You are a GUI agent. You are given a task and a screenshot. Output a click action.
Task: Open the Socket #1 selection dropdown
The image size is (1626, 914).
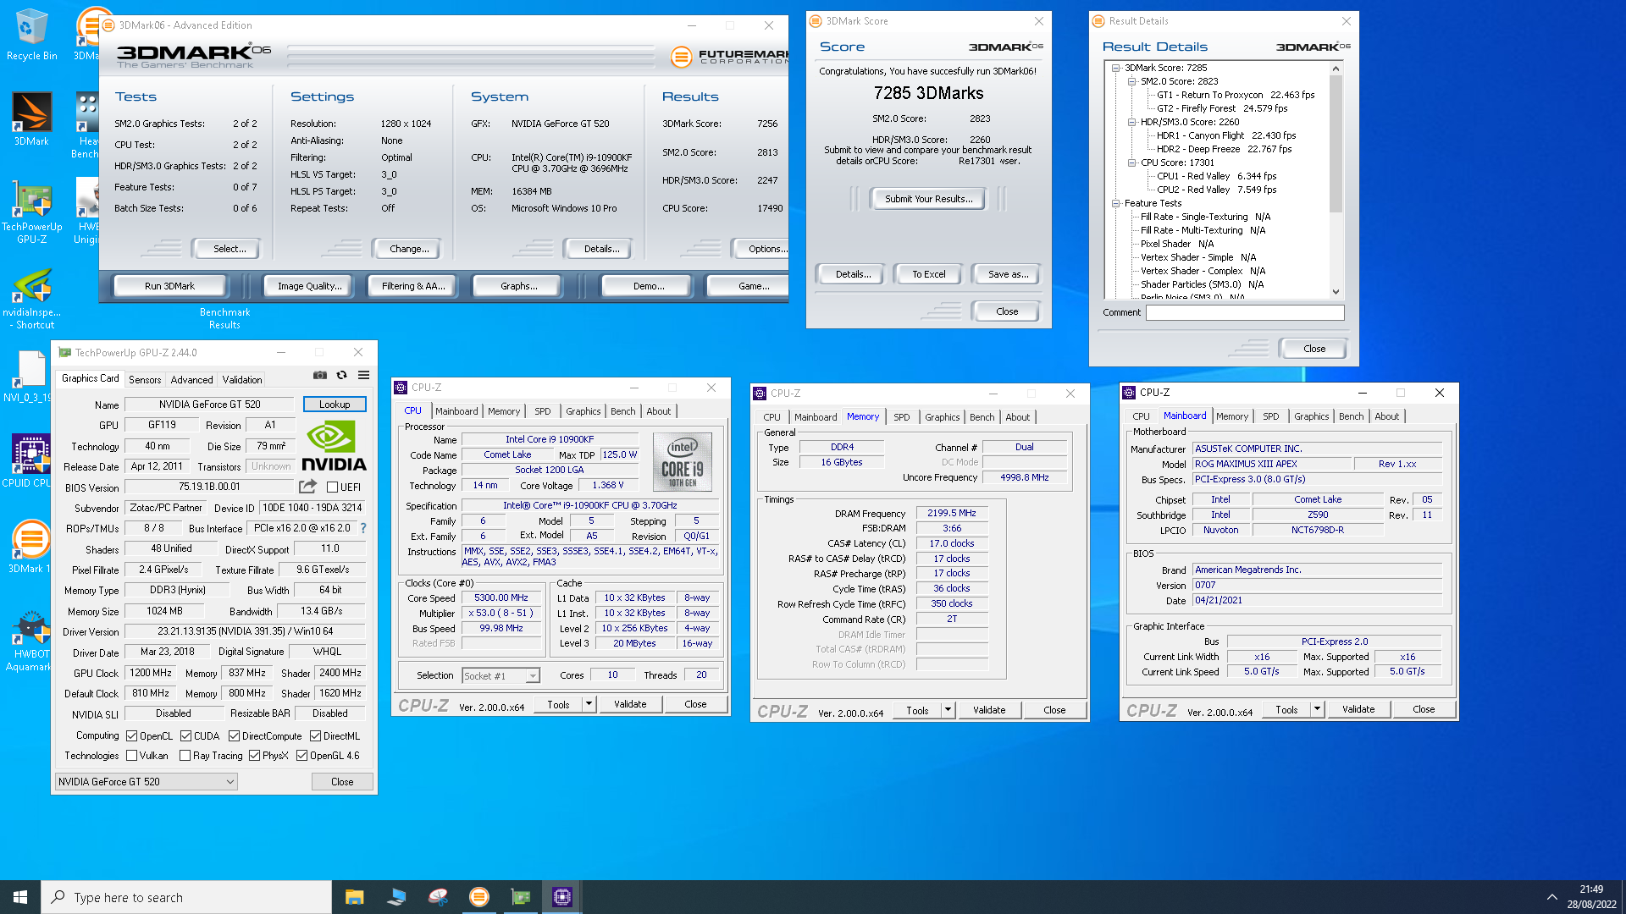point(501,675)
